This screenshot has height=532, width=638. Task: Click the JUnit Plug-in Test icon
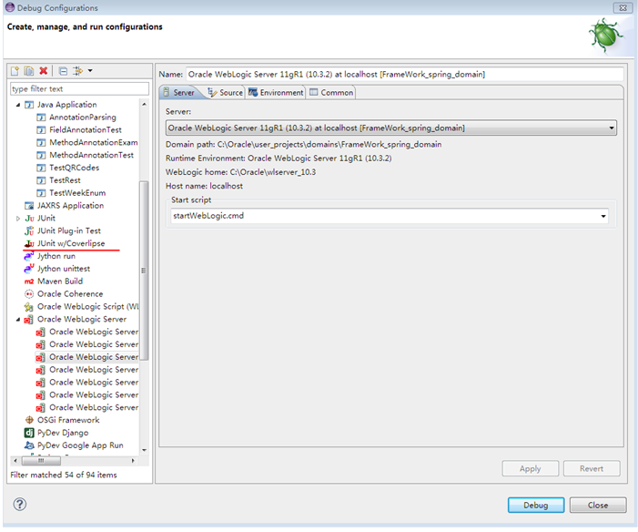point(29,231)
